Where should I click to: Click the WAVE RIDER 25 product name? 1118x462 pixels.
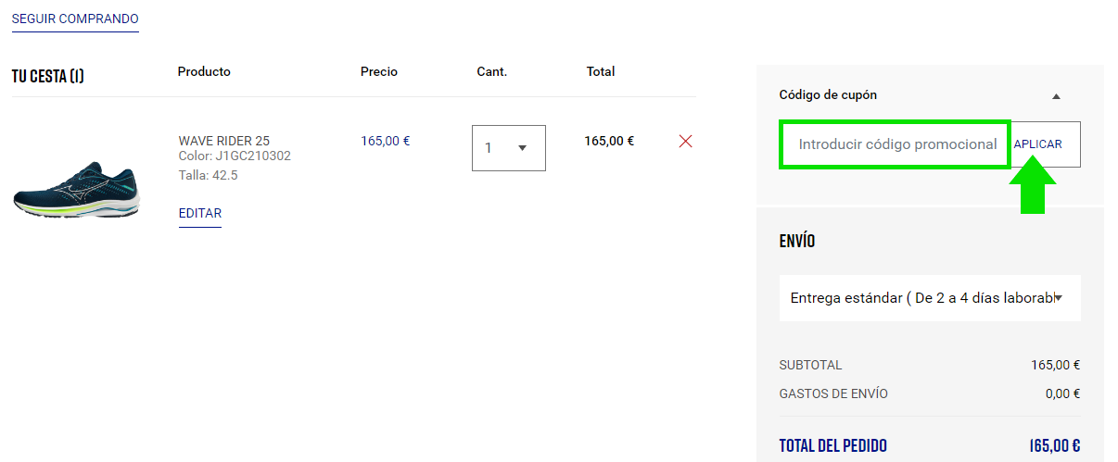point(224,141)
